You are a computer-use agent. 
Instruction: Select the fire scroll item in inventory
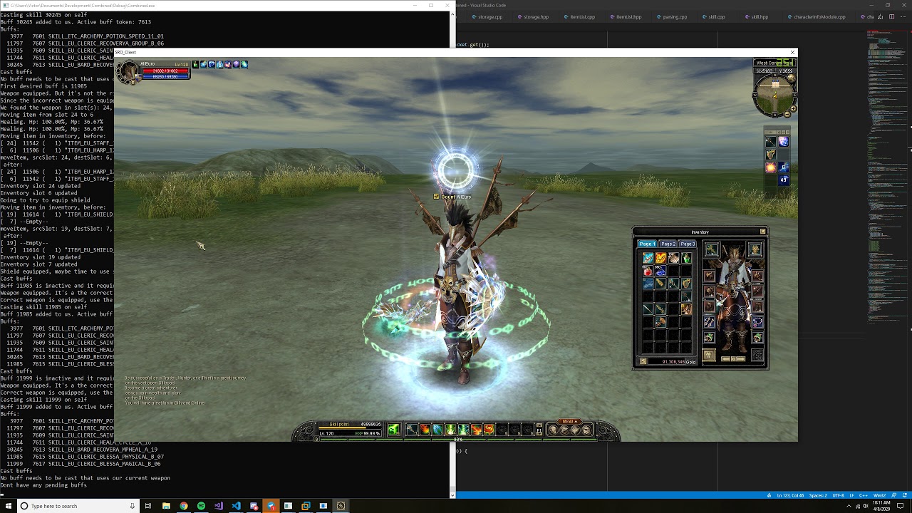660,257
